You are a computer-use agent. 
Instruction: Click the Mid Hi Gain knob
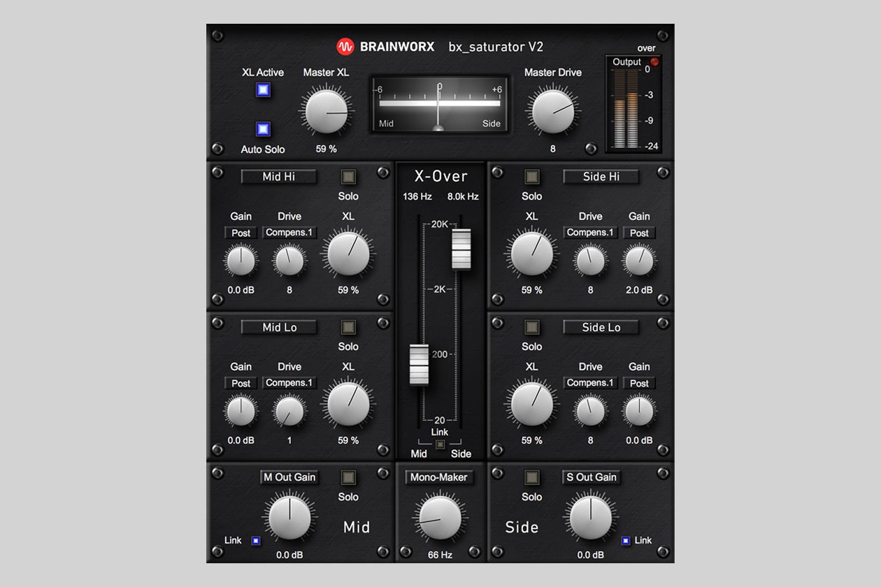[x=241, y=261]
